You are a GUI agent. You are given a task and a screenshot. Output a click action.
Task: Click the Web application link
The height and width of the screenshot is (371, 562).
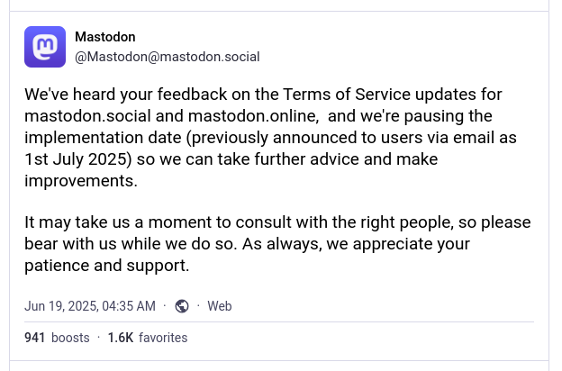tap(220, 306)
